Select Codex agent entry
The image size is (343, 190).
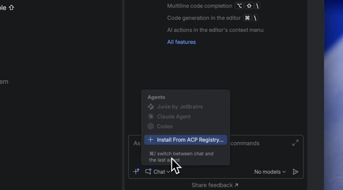(186, 126)
